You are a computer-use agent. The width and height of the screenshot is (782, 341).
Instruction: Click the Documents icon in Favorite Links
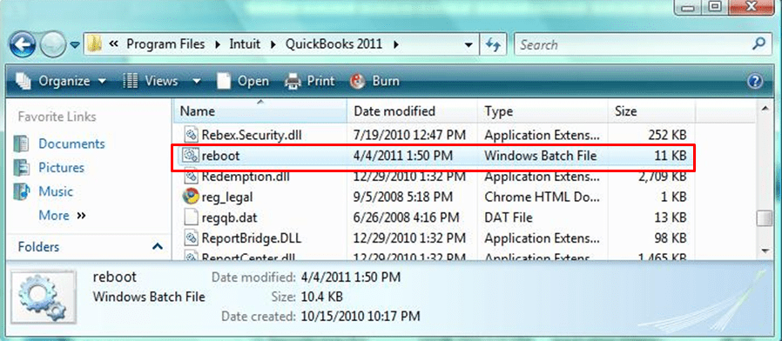click(21, 144)
